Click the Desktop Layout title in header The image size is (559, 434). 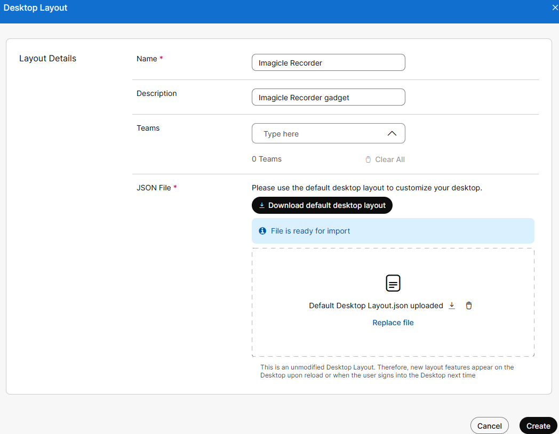(35, 8)
